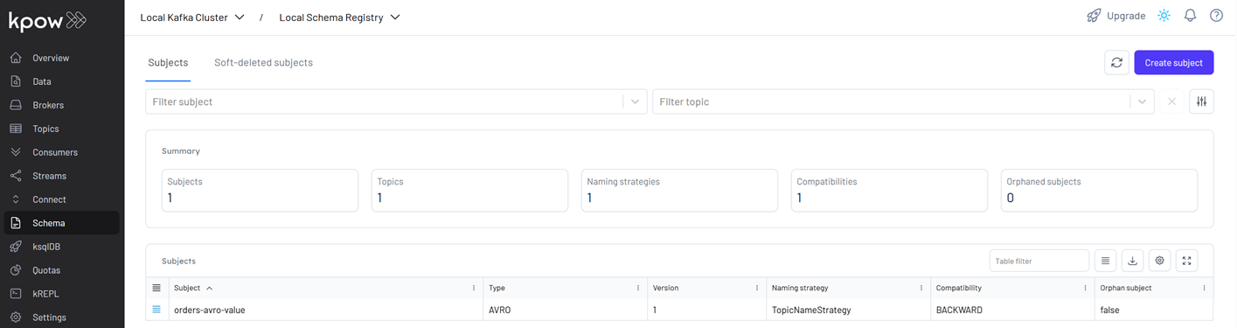Switch to Soft-deleted subjects tab
1237x328 pixels.
coord(263,63)
